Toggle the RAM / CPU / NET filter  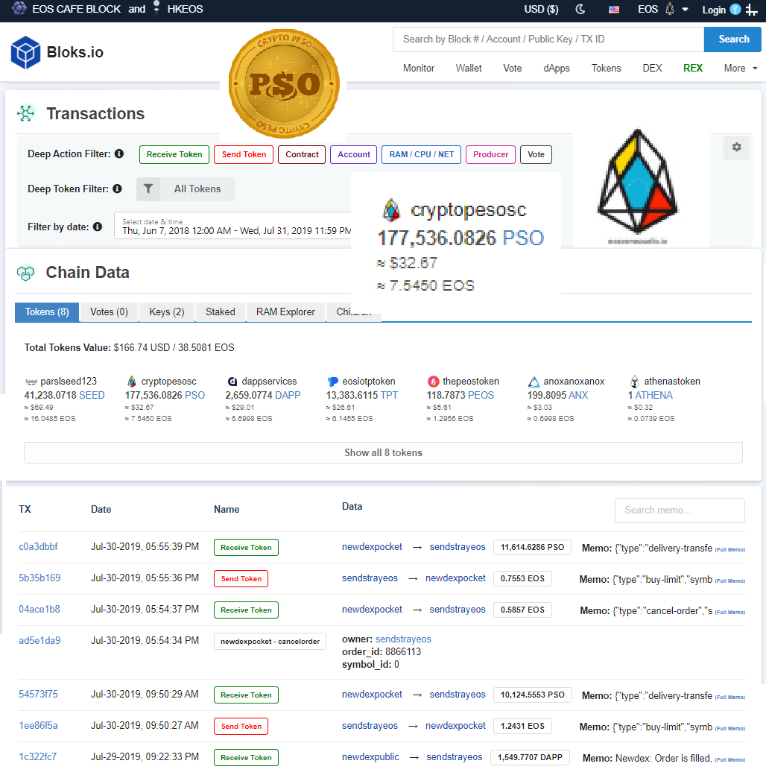point(421,155)
